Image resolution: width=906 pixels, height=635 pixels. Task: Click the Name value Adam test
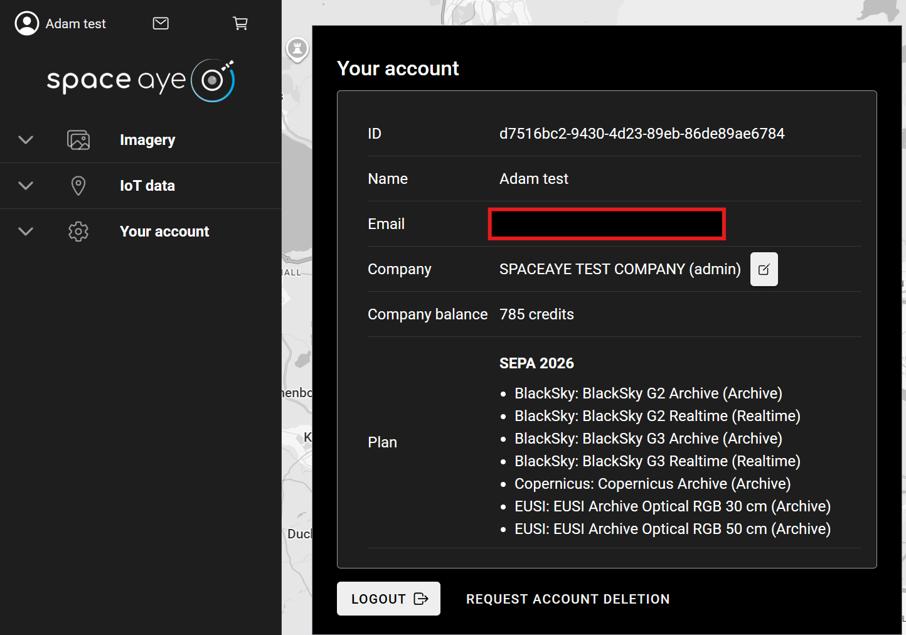click(x=534, y=179)
